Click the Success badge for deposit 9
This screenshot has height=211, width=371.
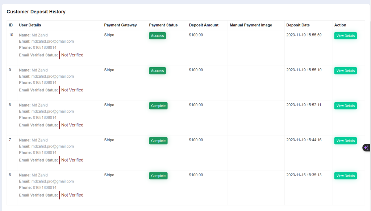[157, 71]
